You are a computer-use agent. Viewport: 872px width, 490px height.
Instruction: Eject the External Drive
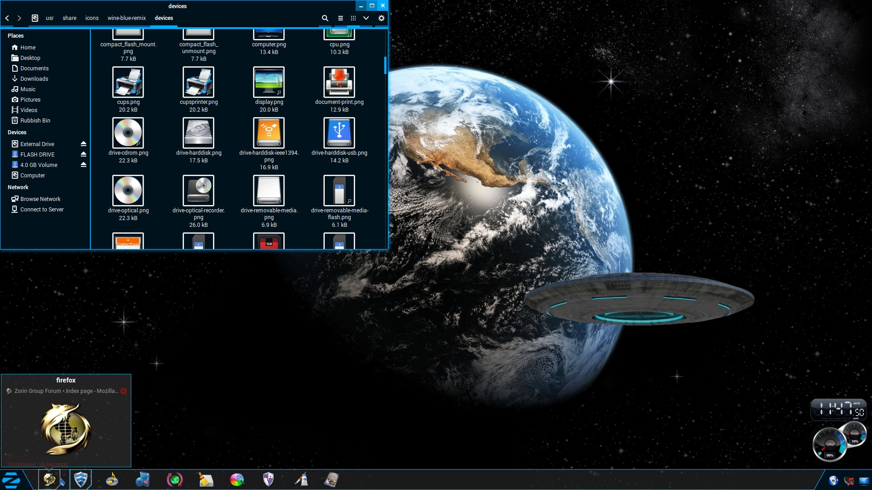pyautogui.click(x=84, y=144)
